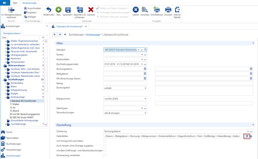
Task: Select the Kontoauszüge ribbon tab
Action: point(29,3)
